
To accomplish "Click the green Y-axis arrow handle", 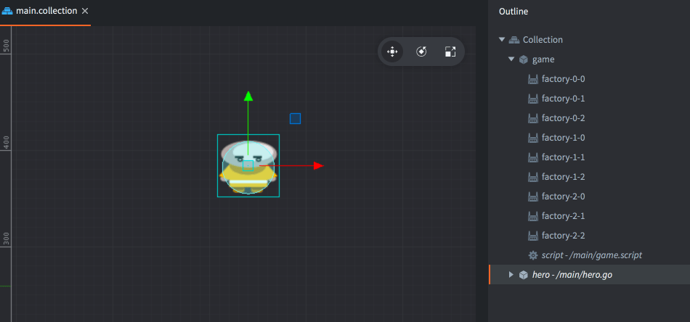I will pos(248,96).
